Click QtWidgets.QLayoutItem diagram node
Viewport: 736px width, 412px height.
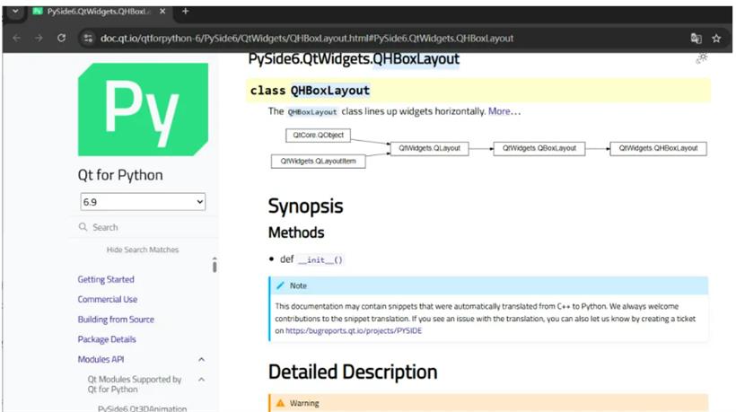click(x=319, y=161)
